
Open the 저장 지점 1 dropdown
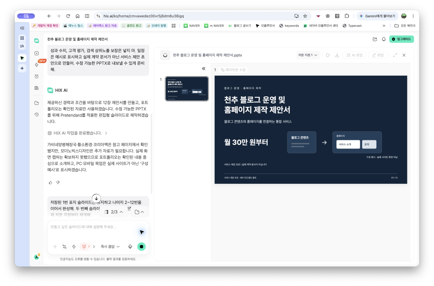(x=308, y=55)
